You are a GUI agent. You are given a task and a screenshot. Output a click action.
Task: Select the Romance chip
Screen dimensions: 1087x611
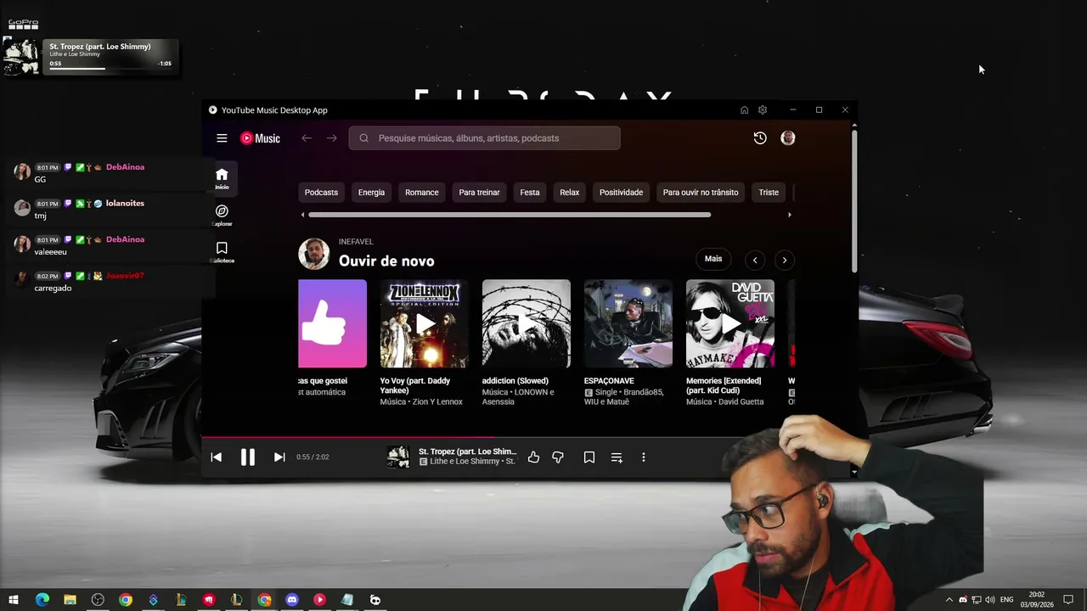(x=422, y=193)
